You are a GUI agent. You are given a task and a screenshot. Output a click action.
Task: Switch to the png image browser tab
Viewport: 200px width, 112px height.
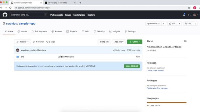pos(60,3)
